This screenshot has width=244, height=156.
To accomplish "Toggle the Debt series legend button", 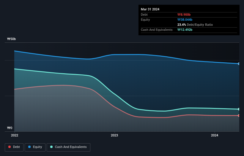I will (14, 147).
